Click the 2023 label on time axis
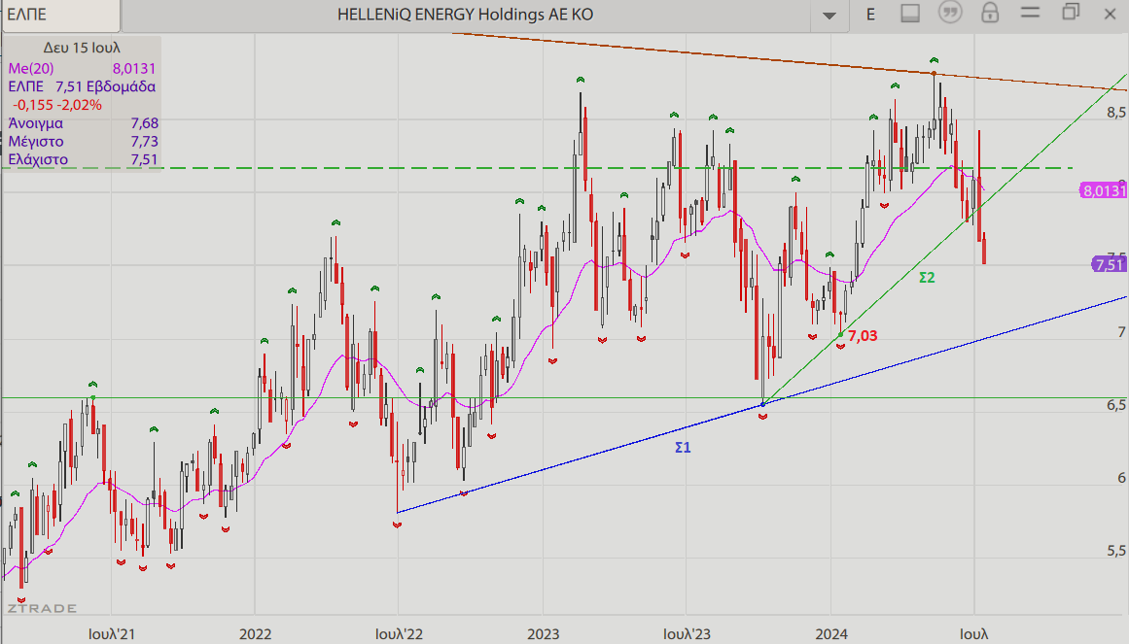 coord(543,634)
